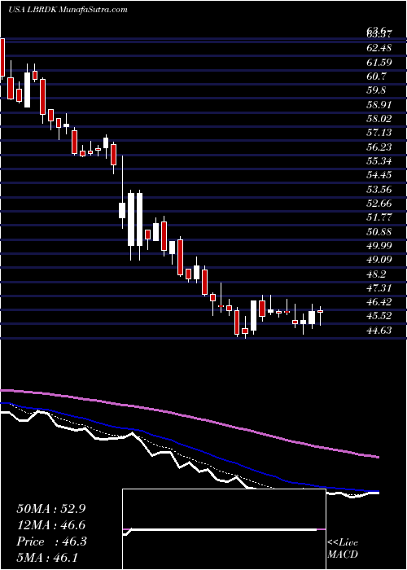The height and width of the screenshot is (570, 407).
Task: Click the 50MA : 52.9 readout
Action: pos(50,509)
